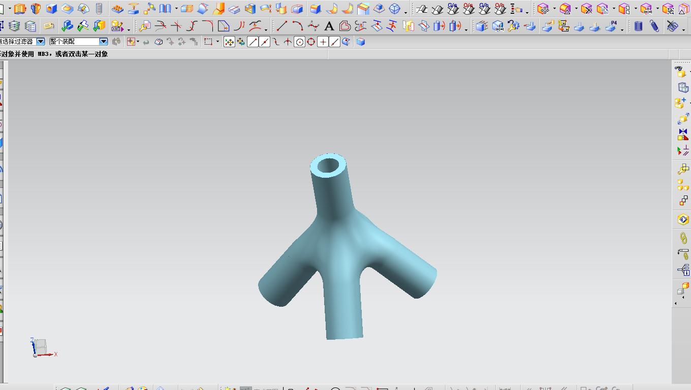Toggle the Quadrant Point snap option
This screenshot has width=691, height=390.
311,42
